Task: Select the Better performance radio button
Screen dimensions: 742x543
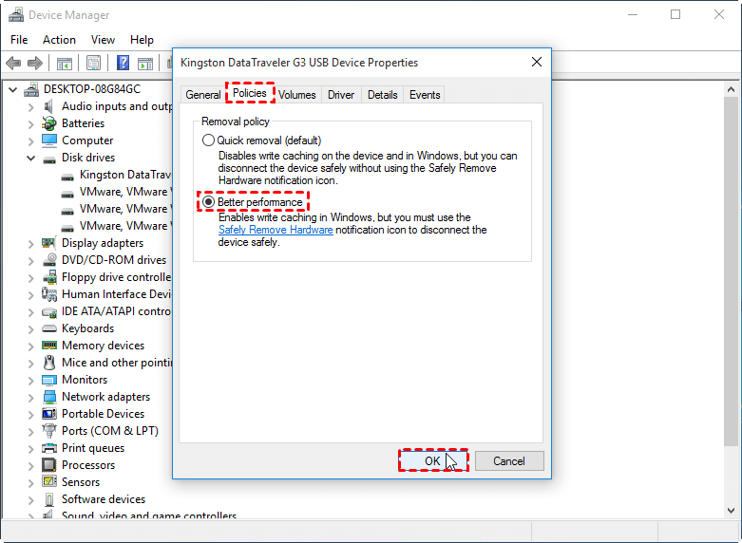Action: click(x=208, y=202)
